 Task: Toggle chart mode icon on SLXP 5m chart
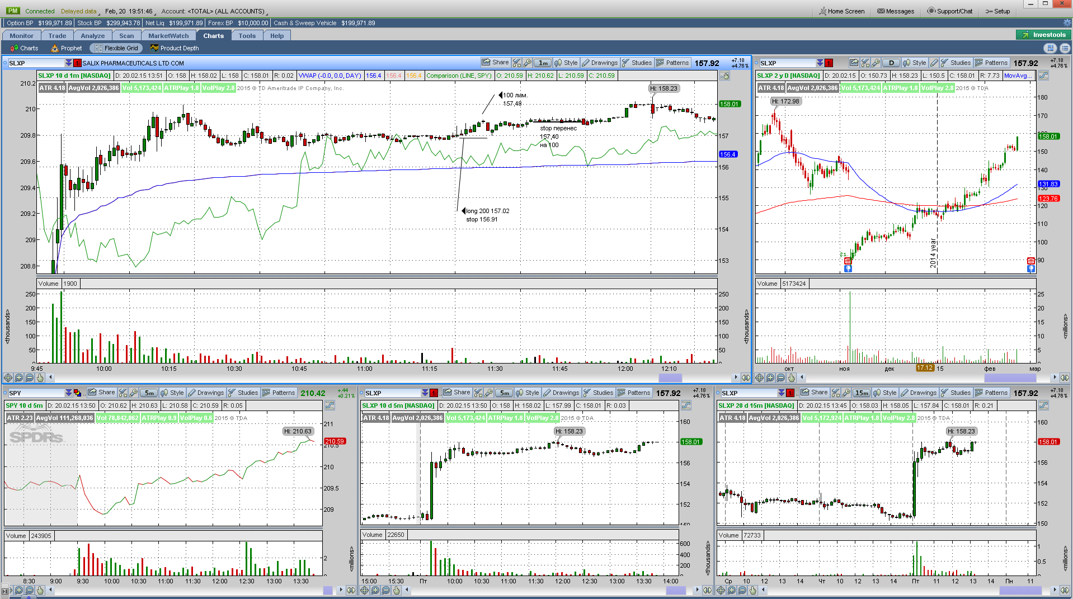[686, 405]
